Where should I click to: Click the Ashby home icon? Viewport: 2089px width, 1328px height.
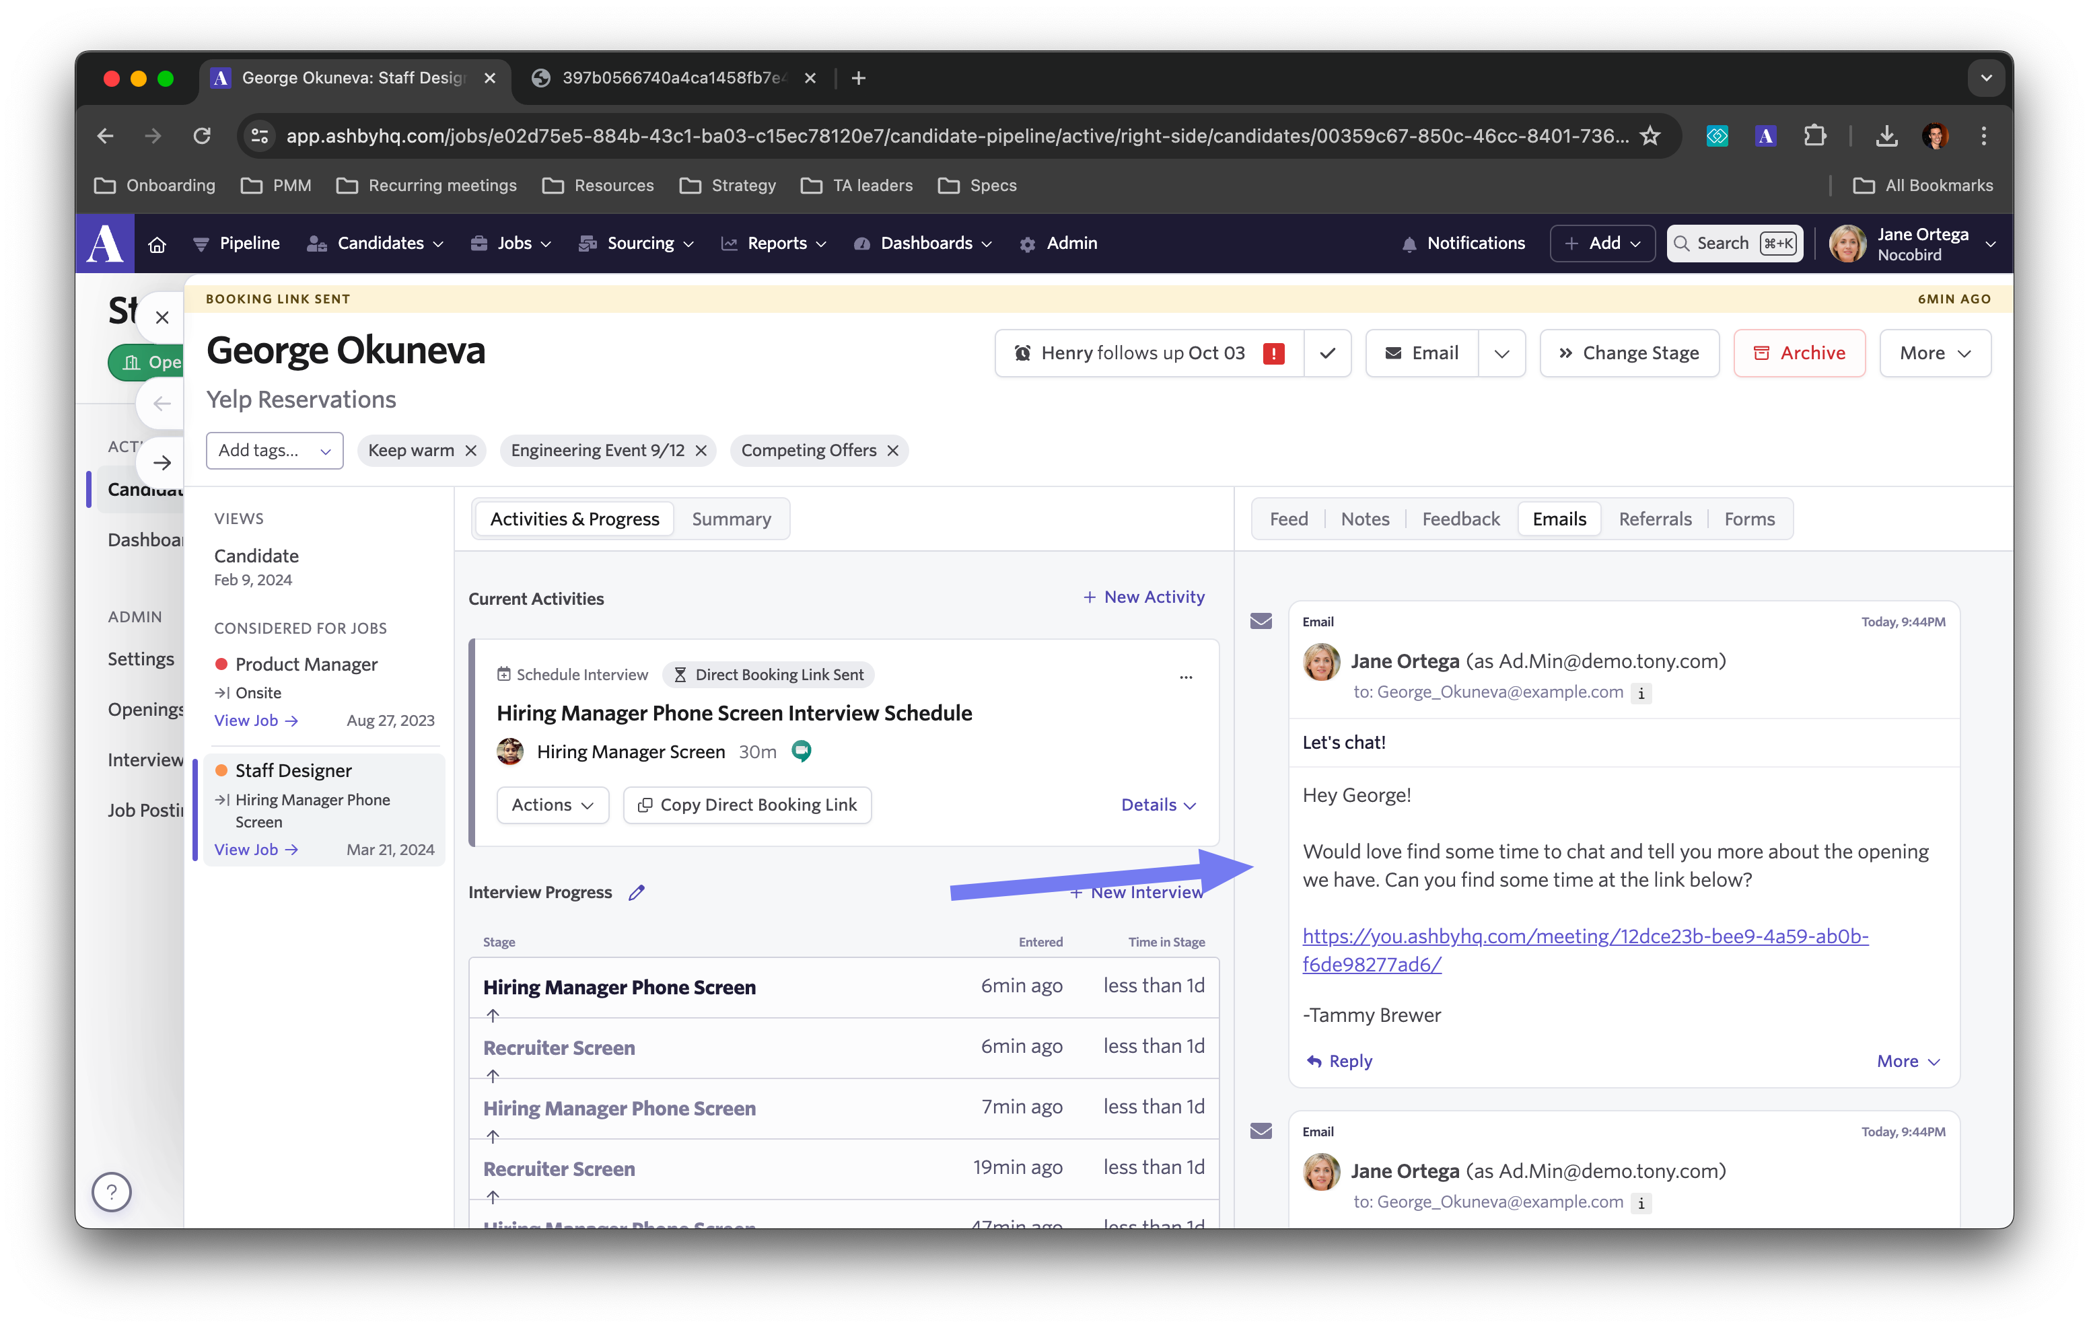157,244
